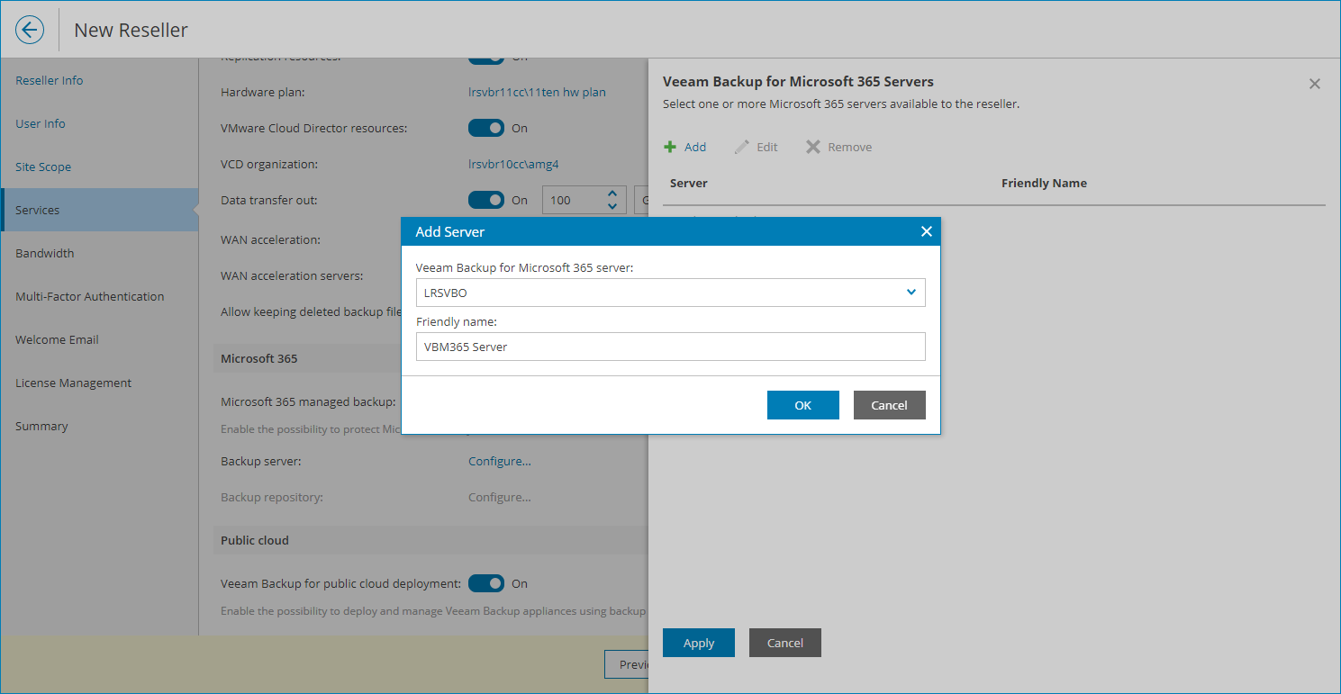Click Configure link for Backup server
Viewport: 1341px width, 694px height.
pyautogui.click(x=500, y=461)
